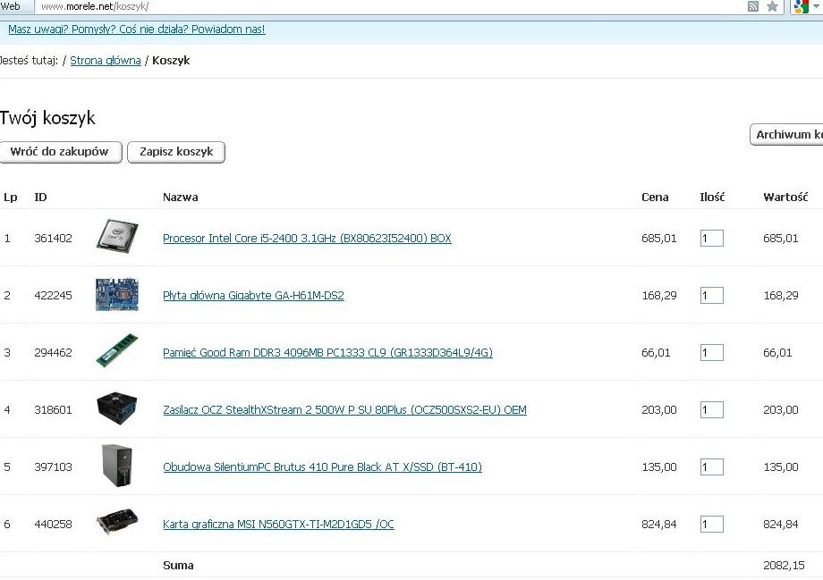Click the product ID 440258
The width and height of the screenshot is (823, 580).
[x=53, y=524]
